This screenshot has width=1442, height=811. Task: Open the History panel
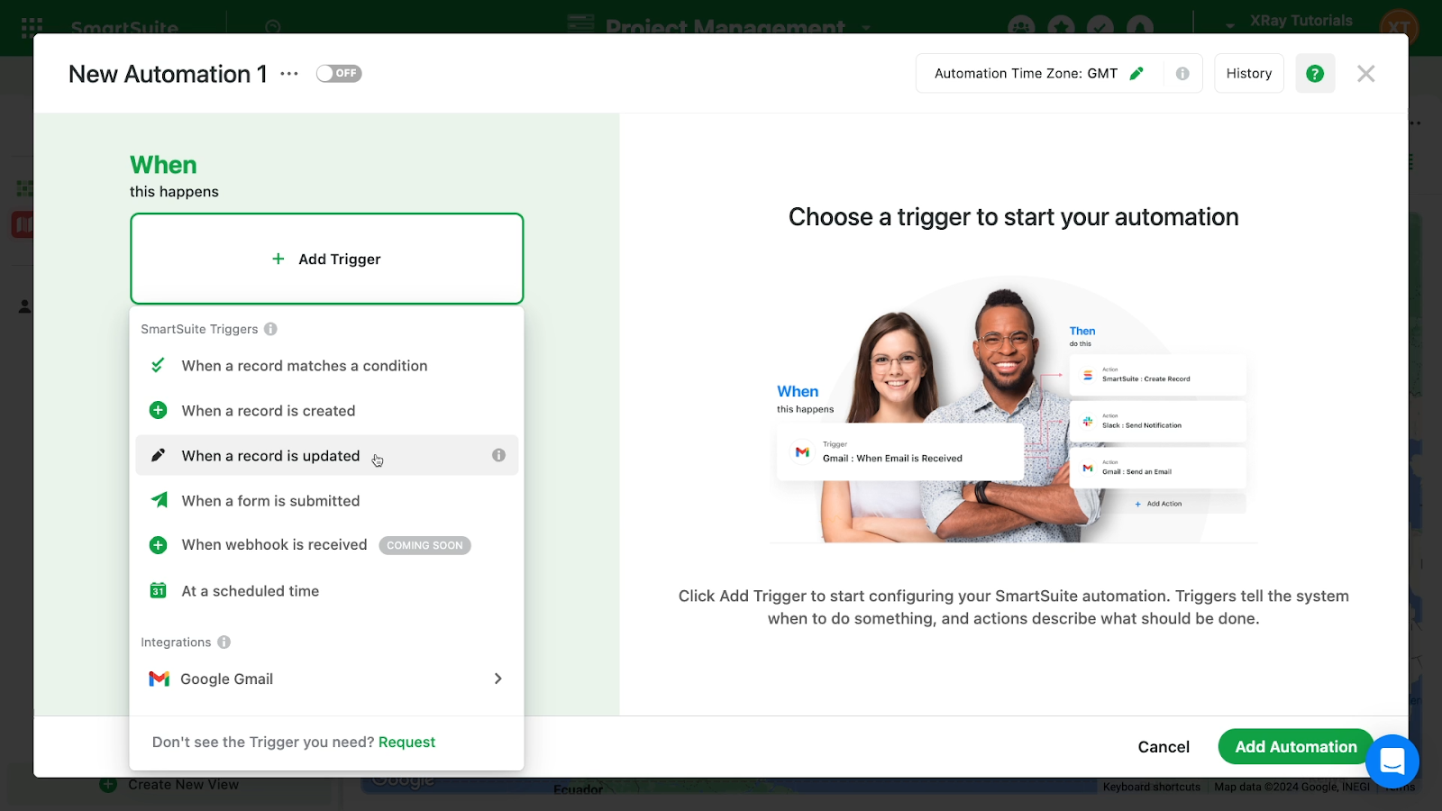coord(1249,73)
